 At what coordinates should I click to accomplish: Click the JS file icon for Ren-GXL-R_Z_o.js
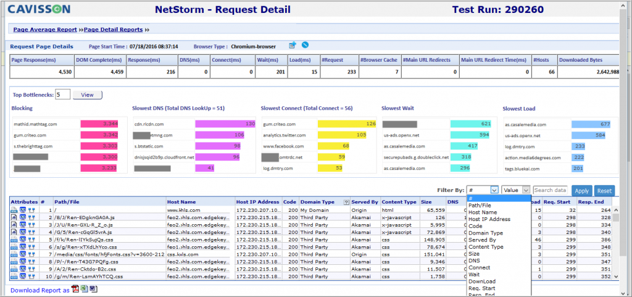[15, 225]
